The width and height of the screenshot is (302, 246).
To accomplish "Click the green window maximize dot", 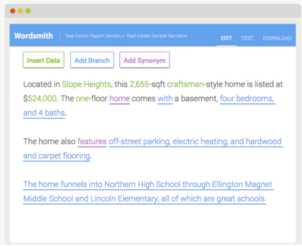I will pyautogui.click(x=28, y=11).
